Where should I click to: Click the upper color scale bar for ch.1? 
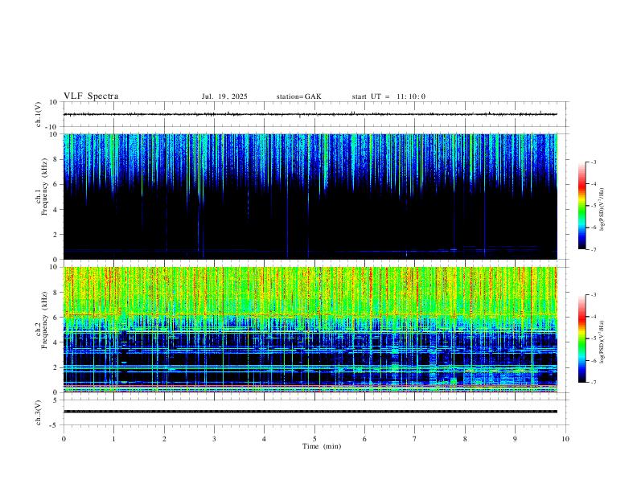(x=582, y=206)
